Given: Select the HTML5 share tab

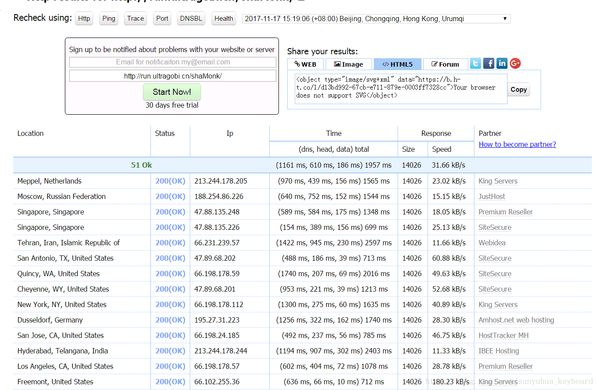Looking at the screenshot, I should point(398,64).
